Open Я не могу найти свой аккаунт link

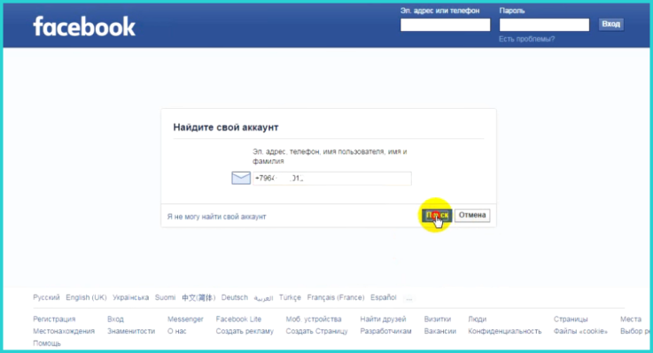click(216, 217)
